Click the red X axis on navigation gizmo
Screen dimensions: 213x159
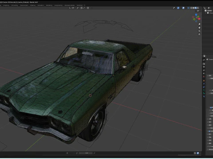coord(199,19)
